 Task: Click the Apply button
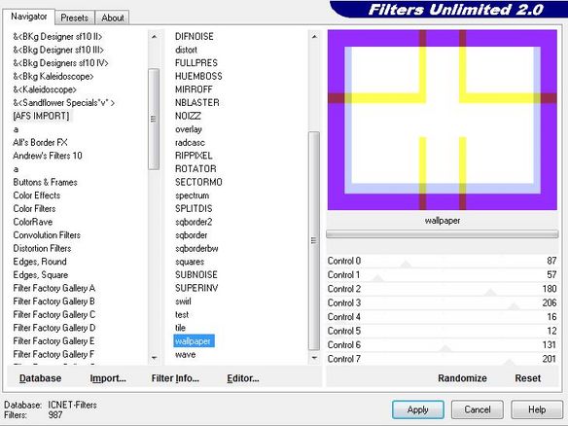click(418, 409)
